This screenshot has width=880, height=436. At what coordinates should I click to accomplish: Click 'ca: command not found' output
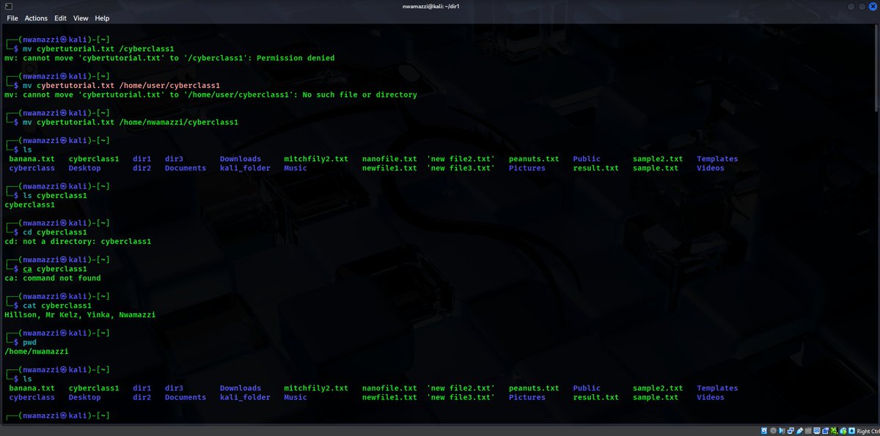[x=53, y=278]
